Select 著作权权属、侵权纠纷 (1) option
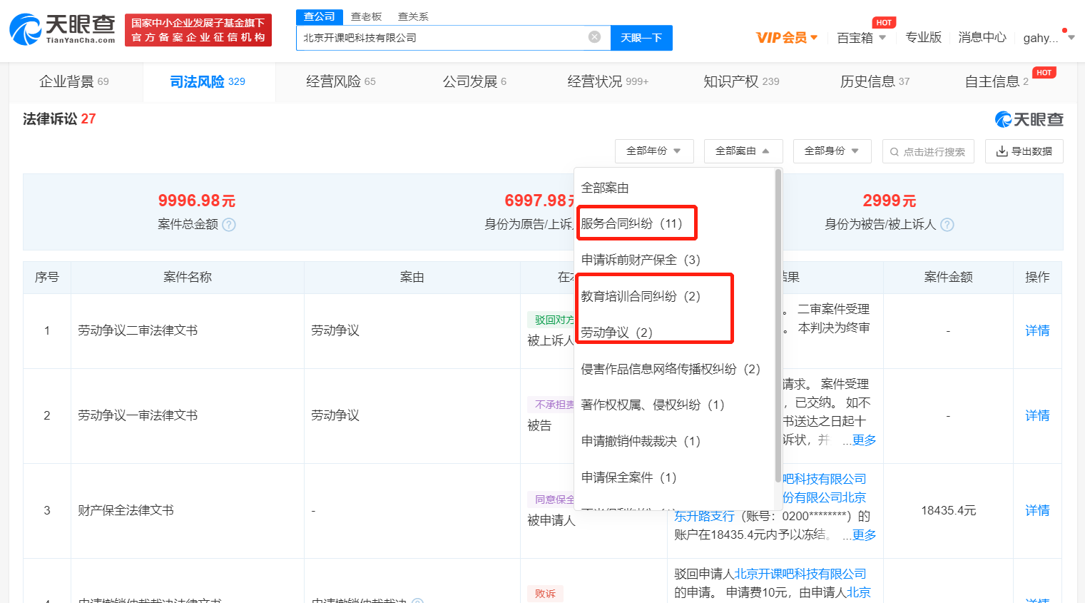The width and height of the screenshot is (1085, 603). pyautogui.click(x=653, y=405)
